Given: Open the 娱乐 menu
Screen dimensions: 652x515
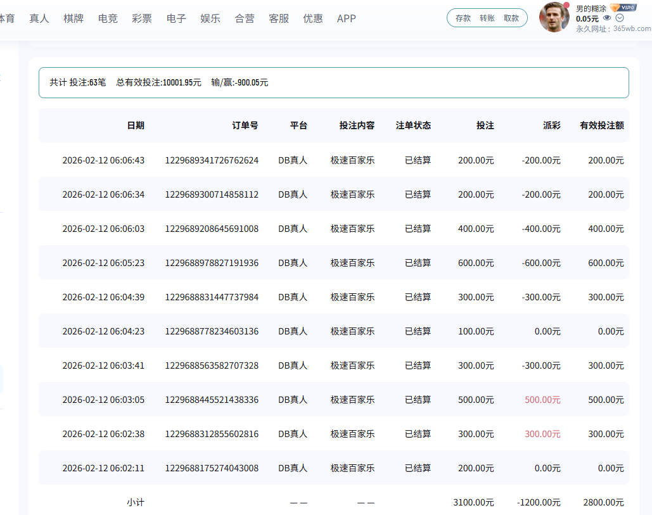Looking at the screenshot, I should [210, 18].
